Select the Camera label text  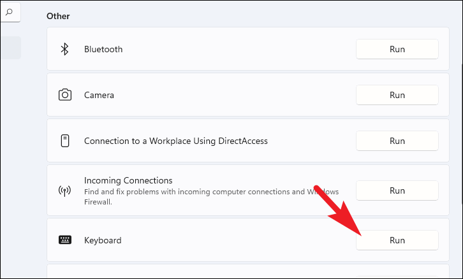tap(99, 95)
